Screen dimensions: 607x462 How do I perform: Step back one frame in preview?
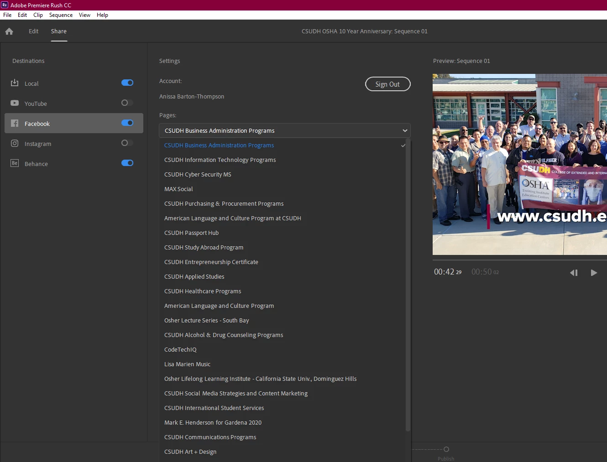(574, 273)
